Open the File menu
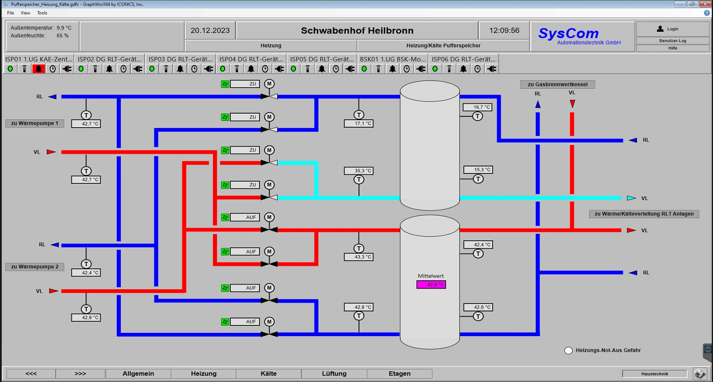 (x=10, y=13)
